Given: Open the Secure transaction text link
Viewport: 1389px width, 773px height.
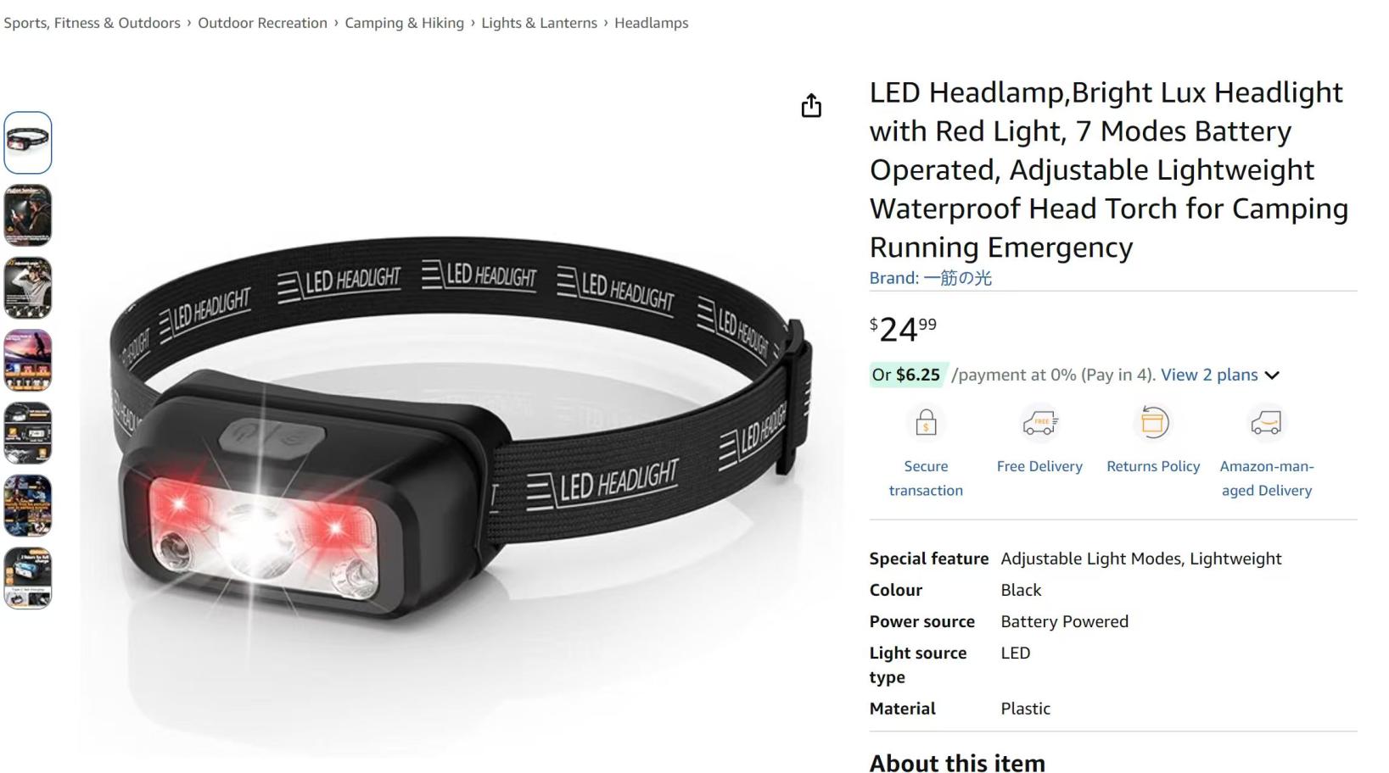Looking at the screenshot, I should (x=926, y=478).
